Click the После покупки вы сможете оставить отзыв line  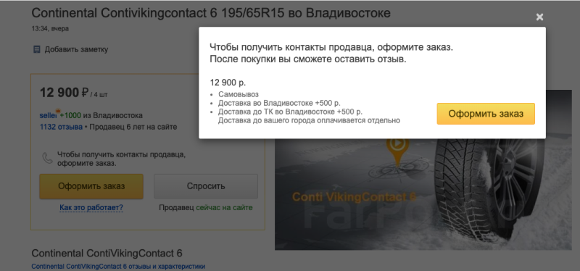[308, 59]
